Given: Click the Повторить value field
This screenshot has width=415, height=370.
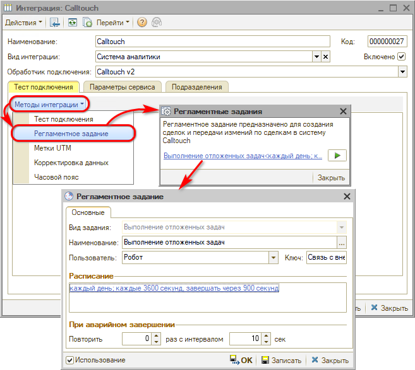Looking at the screenshot, I should [137, 339].
